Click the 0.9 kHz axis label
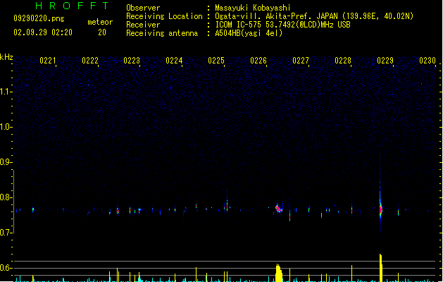443x282 pixels. click(x=6, y=162)
